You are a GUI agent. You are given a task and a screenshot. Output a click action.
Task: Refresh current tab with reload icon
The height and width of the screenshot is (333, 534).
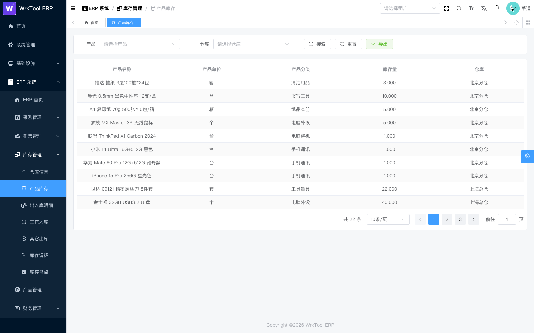click(x=516, y=22)
